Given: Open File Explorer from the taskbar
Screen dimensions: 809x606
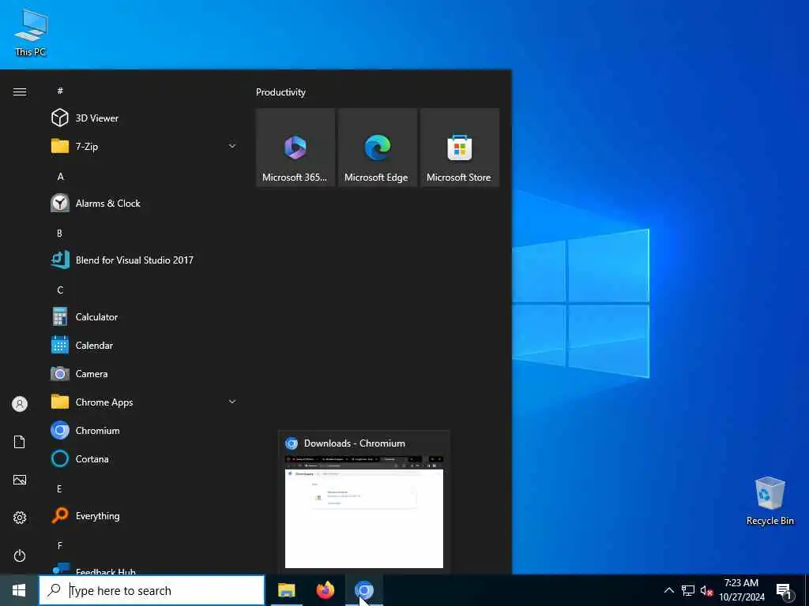Looking at the screenshot, I should point(286,590).
